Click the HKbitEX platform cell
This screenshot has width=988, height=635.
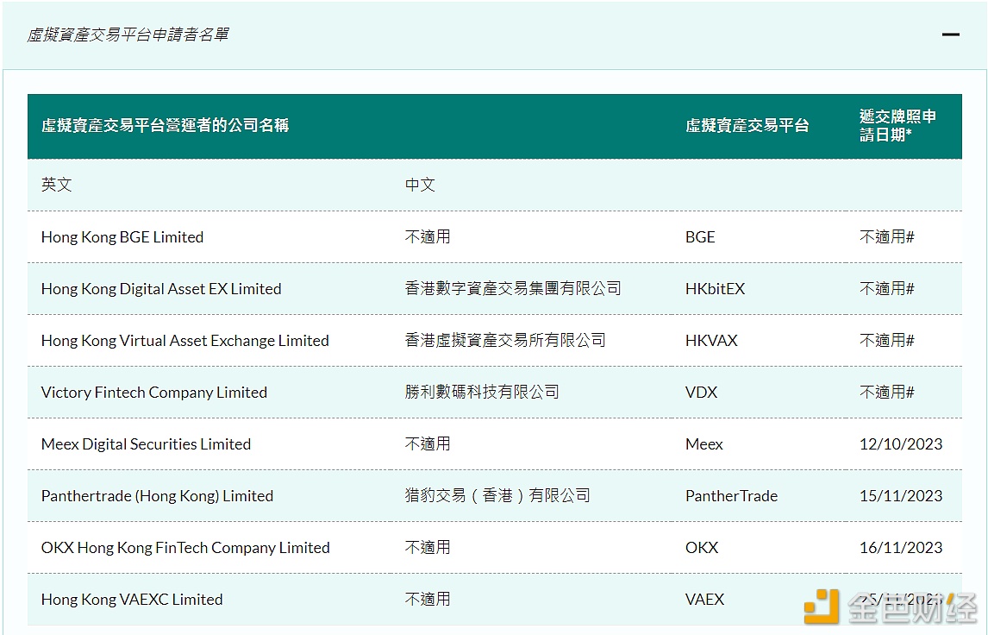716,289
